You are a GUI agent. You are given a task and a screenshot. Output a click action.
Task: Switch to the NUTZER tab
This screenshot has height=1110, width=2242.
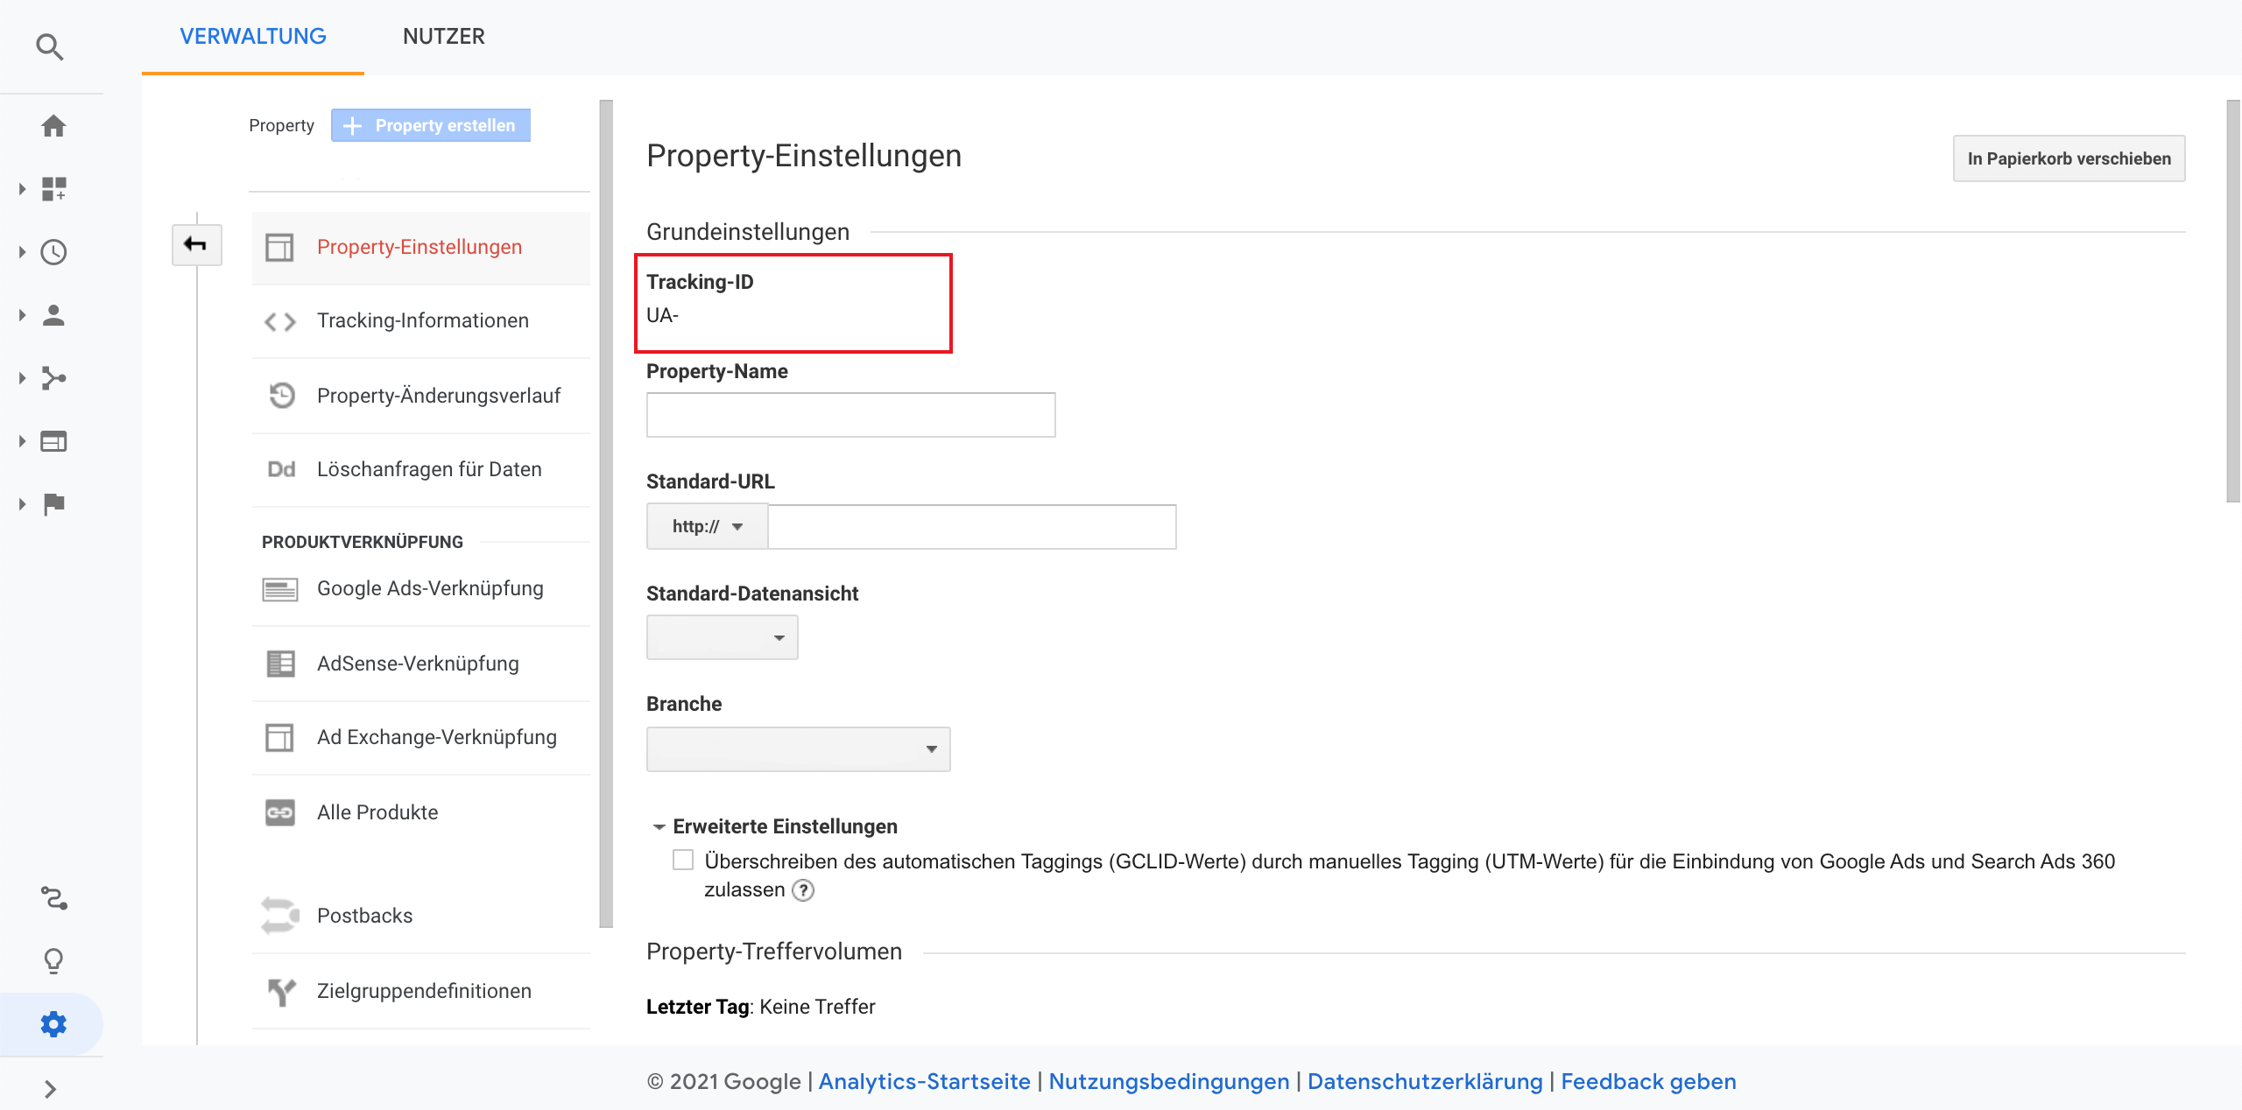[443, 36]
